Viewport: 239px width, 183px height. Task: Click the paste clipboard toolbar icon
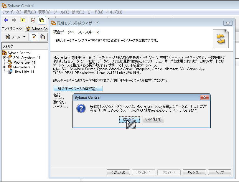pyautogui.click(x=43, y=37)
